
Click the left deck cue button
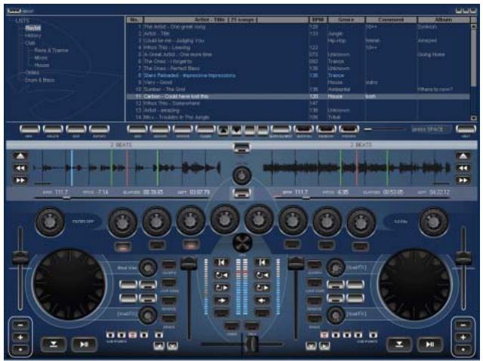(54, 344)
